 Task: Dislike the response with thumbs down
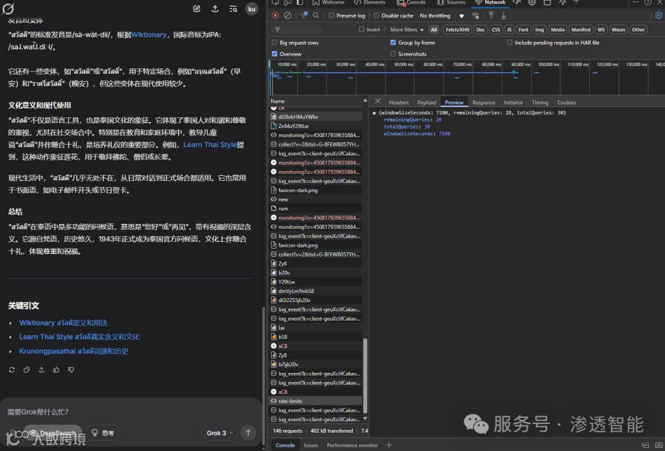tap(71, 370)
